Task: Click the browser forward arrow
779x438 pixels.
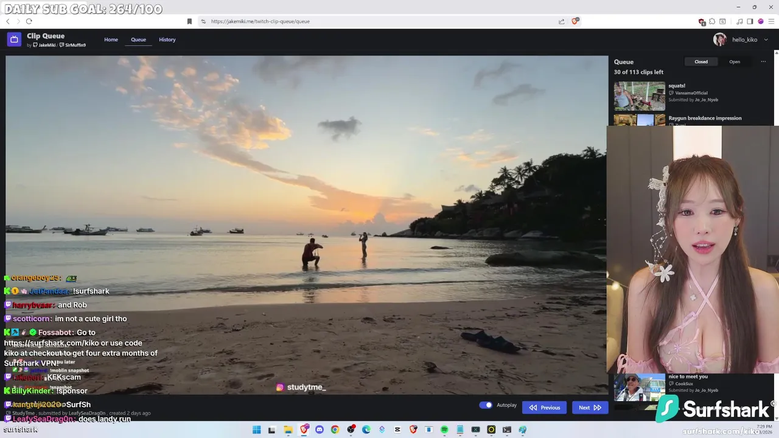Action: (18, 21)
